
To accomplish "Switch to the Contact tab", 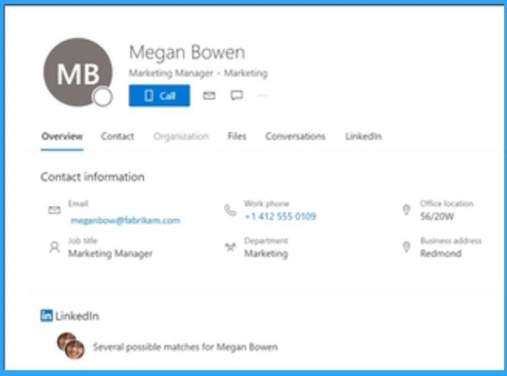I will (x=117, y=137).
